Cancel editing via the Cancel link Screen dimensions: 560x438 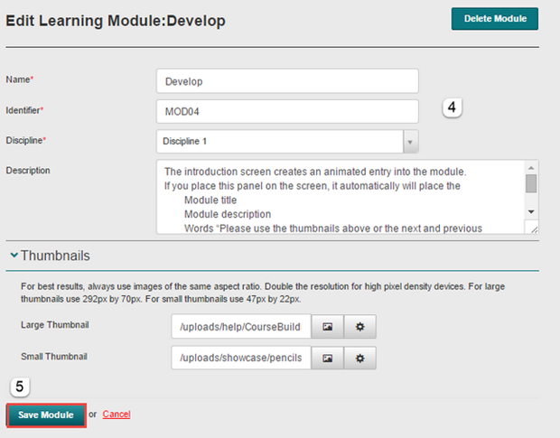117,415
